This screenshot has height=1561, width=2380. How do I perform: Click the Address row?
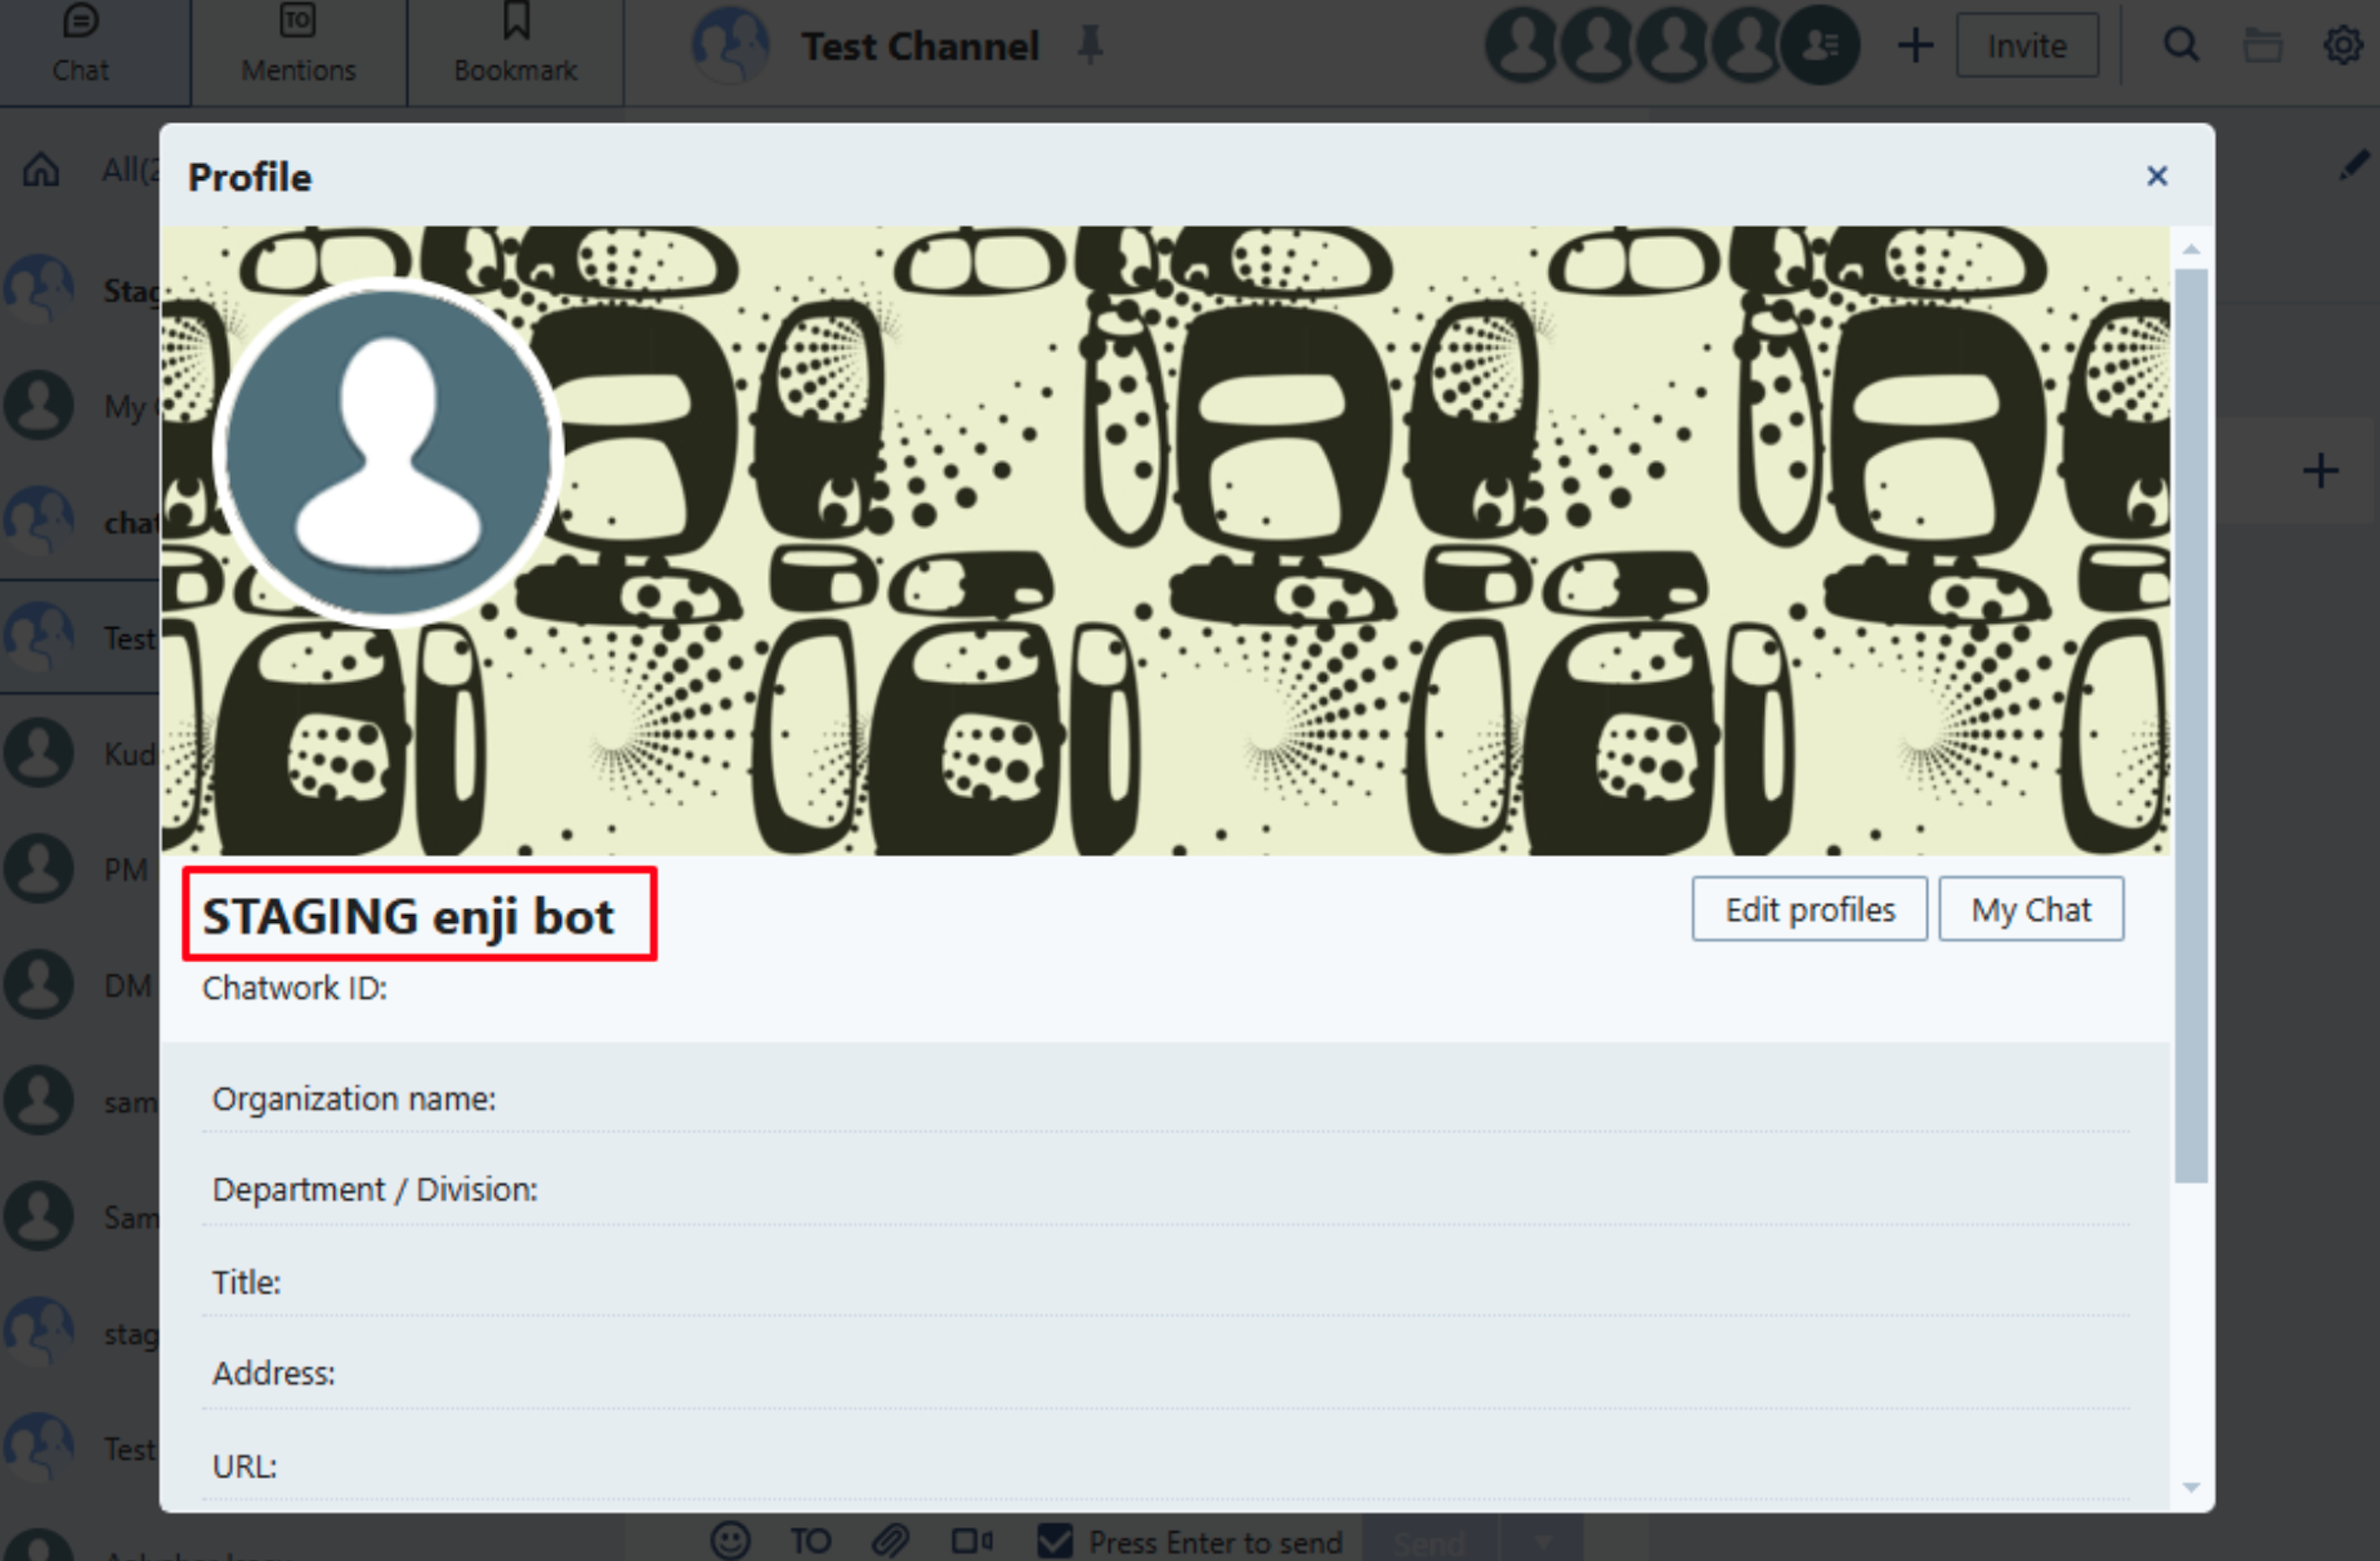tap(1166, 1374)
